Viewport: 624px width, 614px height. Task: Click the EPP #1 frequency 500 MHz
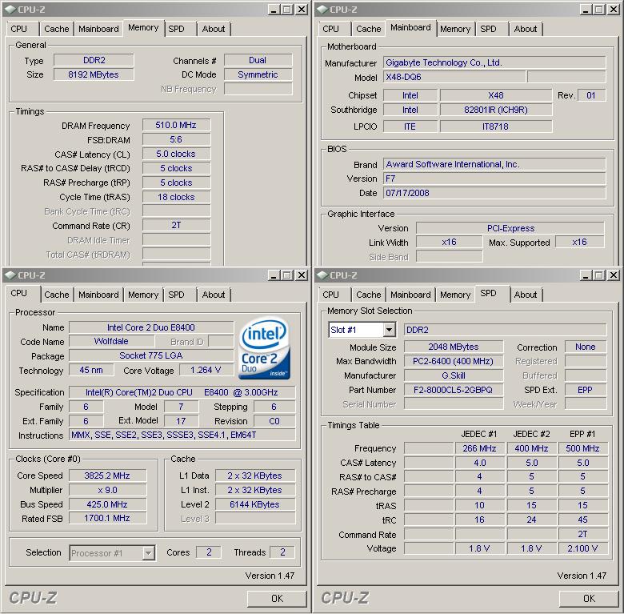[x=583, y=448]
